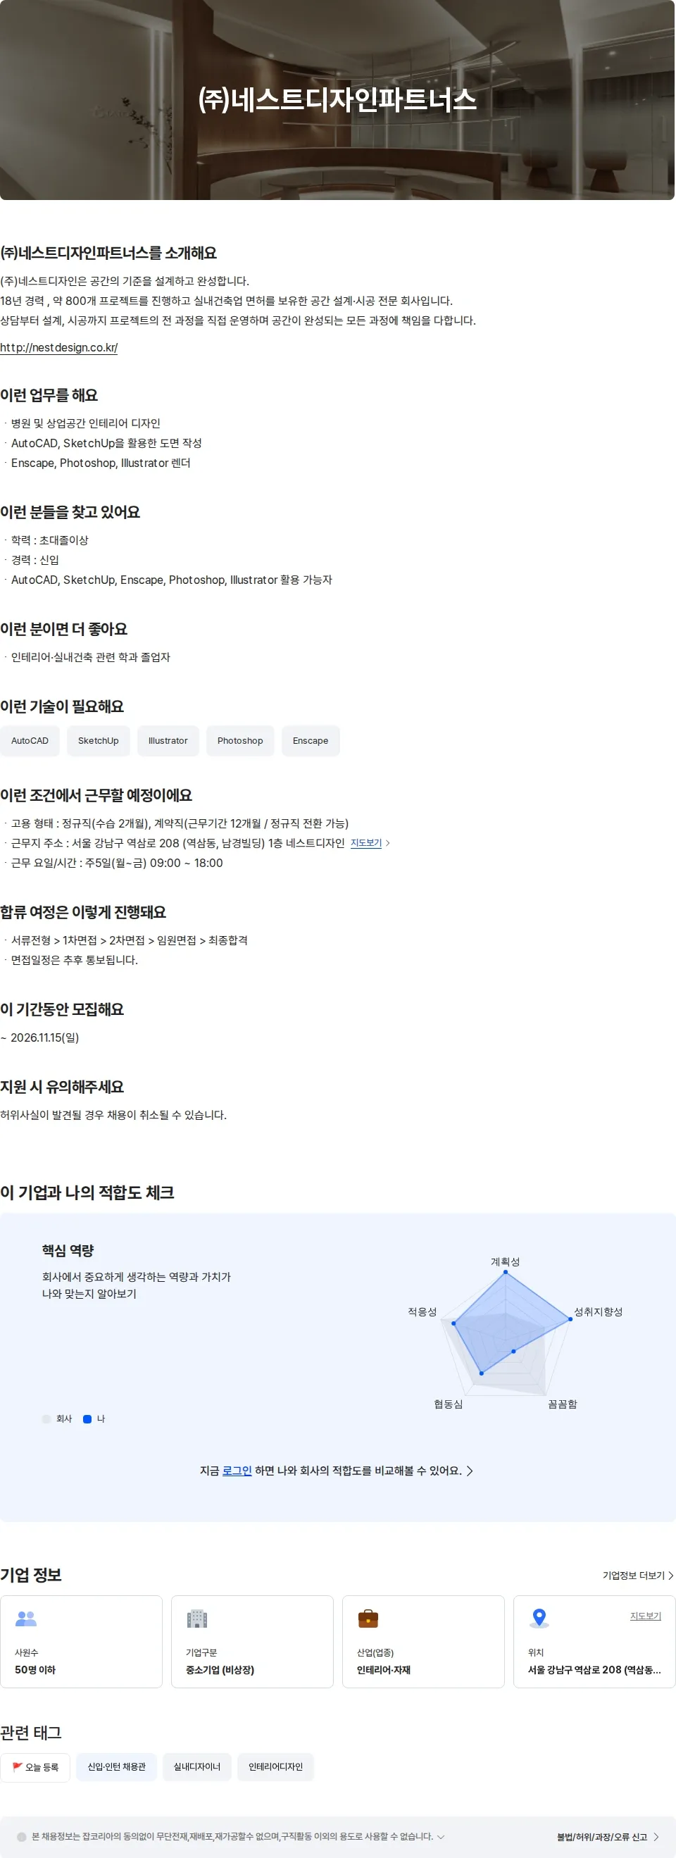Click the company banner image
Viewport: 676px width, 1858px height.
tap(337, 99)
